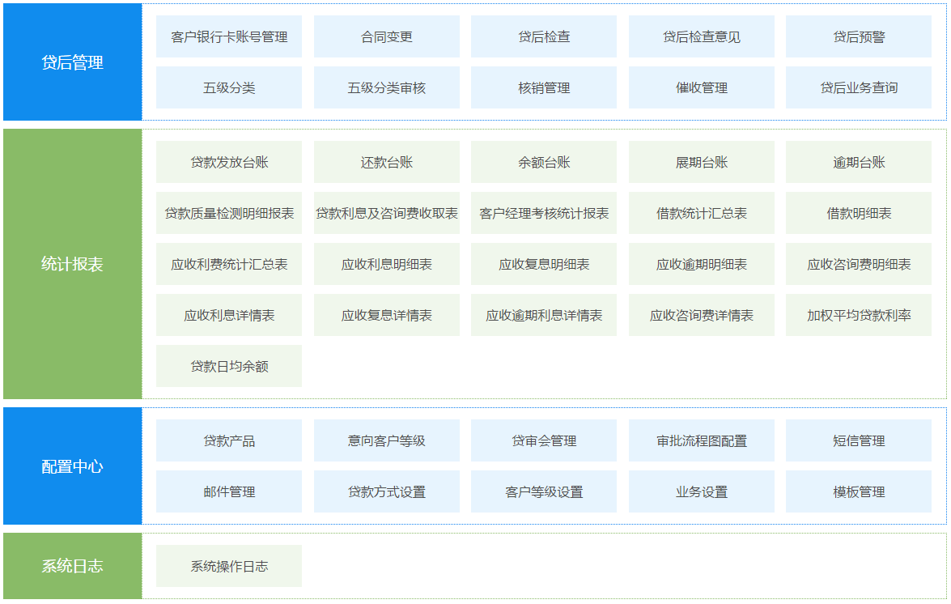The width and height of the screenshot is (951, 604).
Task: Open 贷款发放台账 report
Action: coord(229,162)
